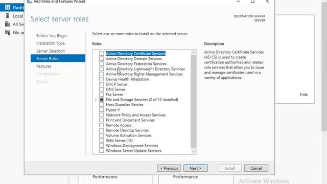327x184 pixels.
Task: Check Windows Deployment Services
Action: pyautogui.click(x=101, y=146)
